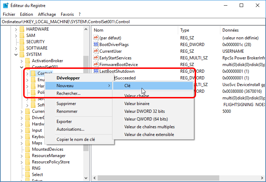Open the ? help menu
The image size is (266, 182).
[x=79, y=14]
